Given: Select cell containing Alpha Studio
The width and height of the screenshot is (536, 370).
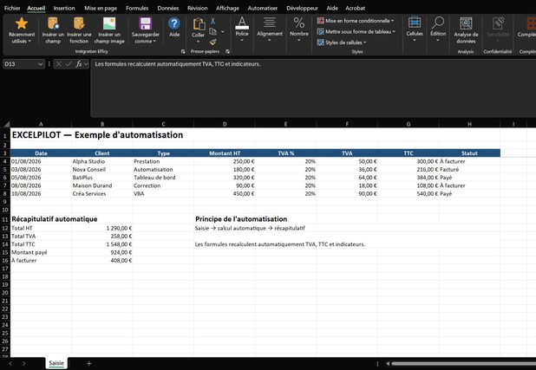Looking at the screenshot, I should pyautogui.click(x=101, y=161).
